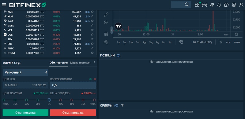Set chart range to 1м
Image resolution: width=245 pixels, height=119 pixels.
coord(138,42)
